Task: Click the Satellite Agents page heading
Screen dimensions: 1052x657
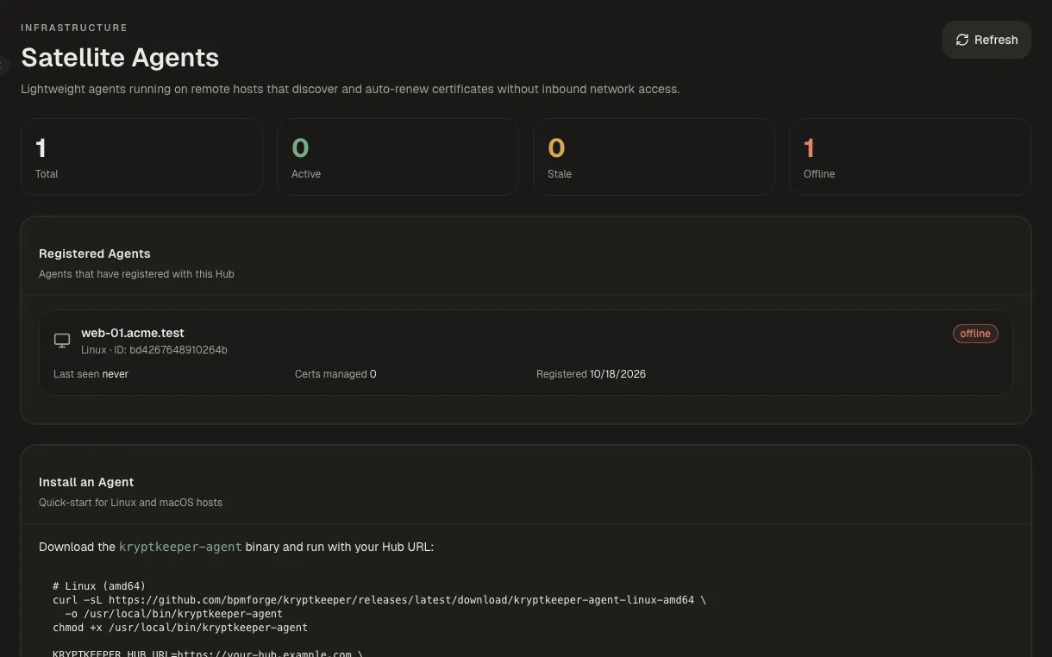Action: click(120, 58)
